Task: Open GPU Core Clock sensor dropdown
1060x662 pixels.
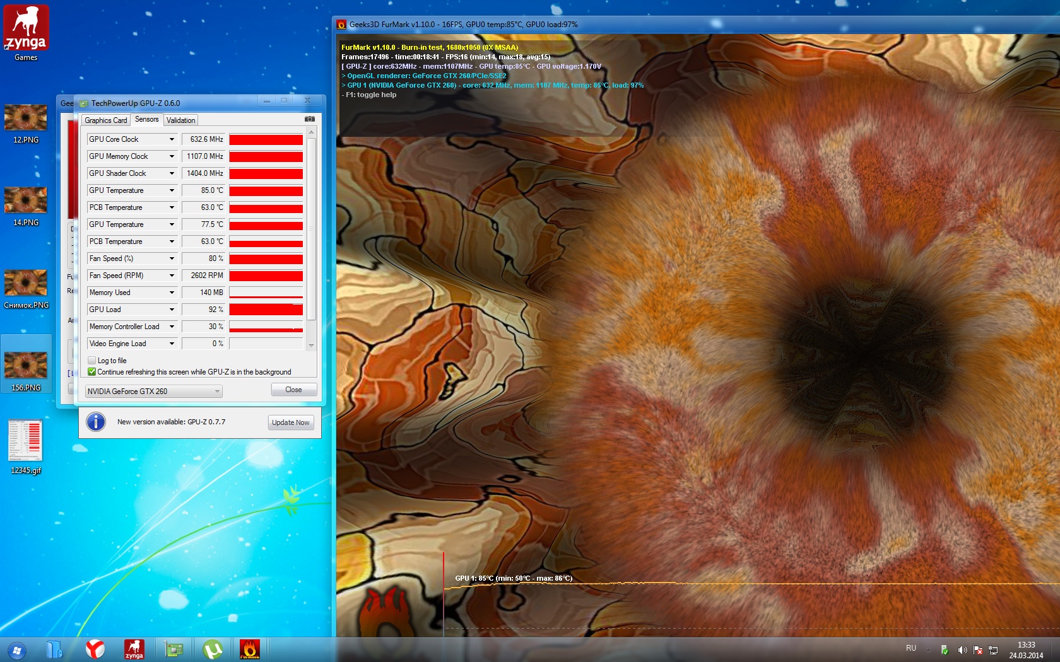Action: pyautogui.click(x=132, y=139)
